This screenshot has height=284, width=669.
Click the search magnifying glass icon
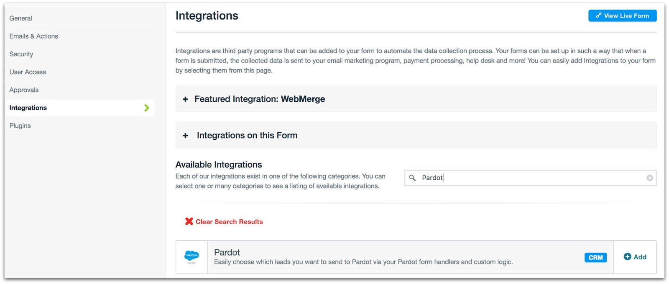(x=413, y=178)
